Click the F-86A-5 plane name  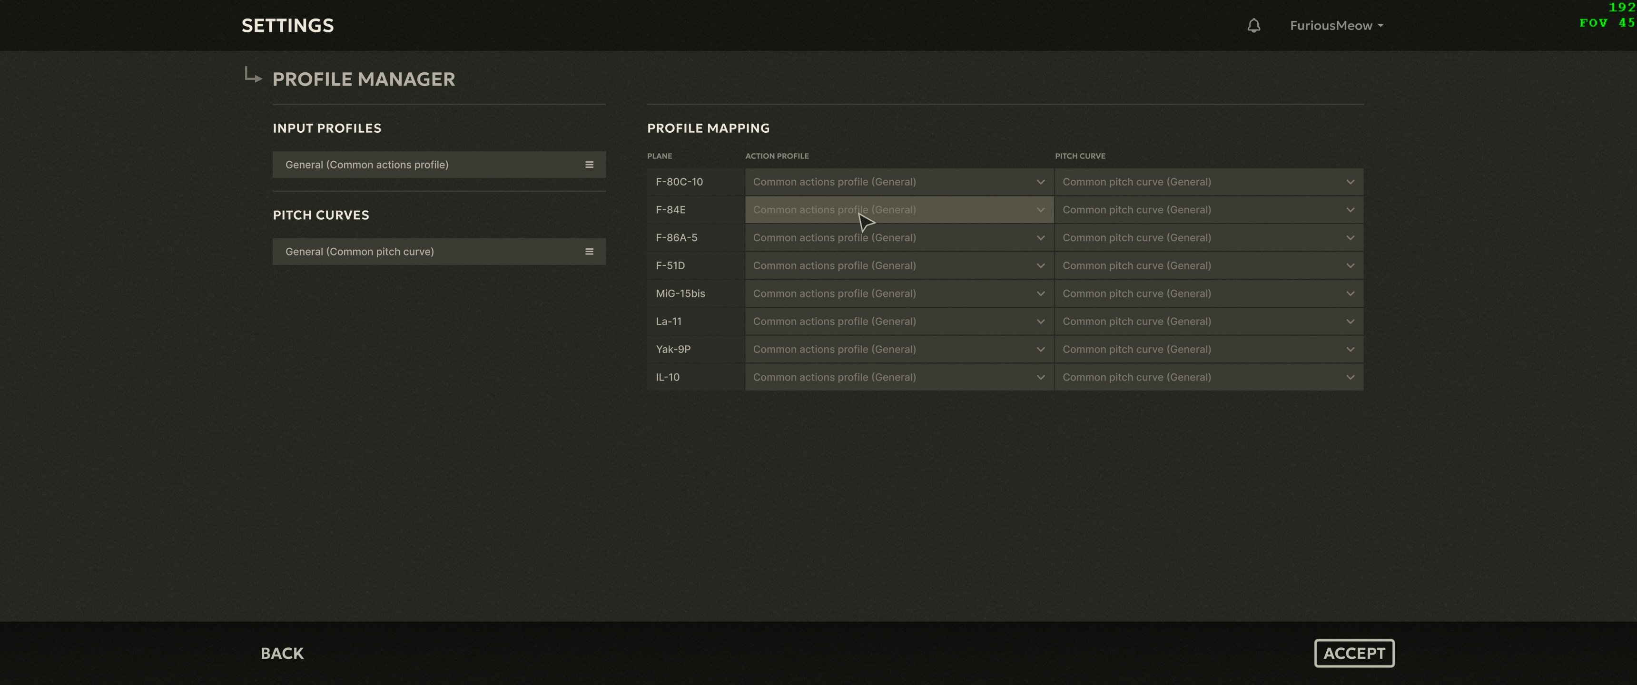(676, 238)
